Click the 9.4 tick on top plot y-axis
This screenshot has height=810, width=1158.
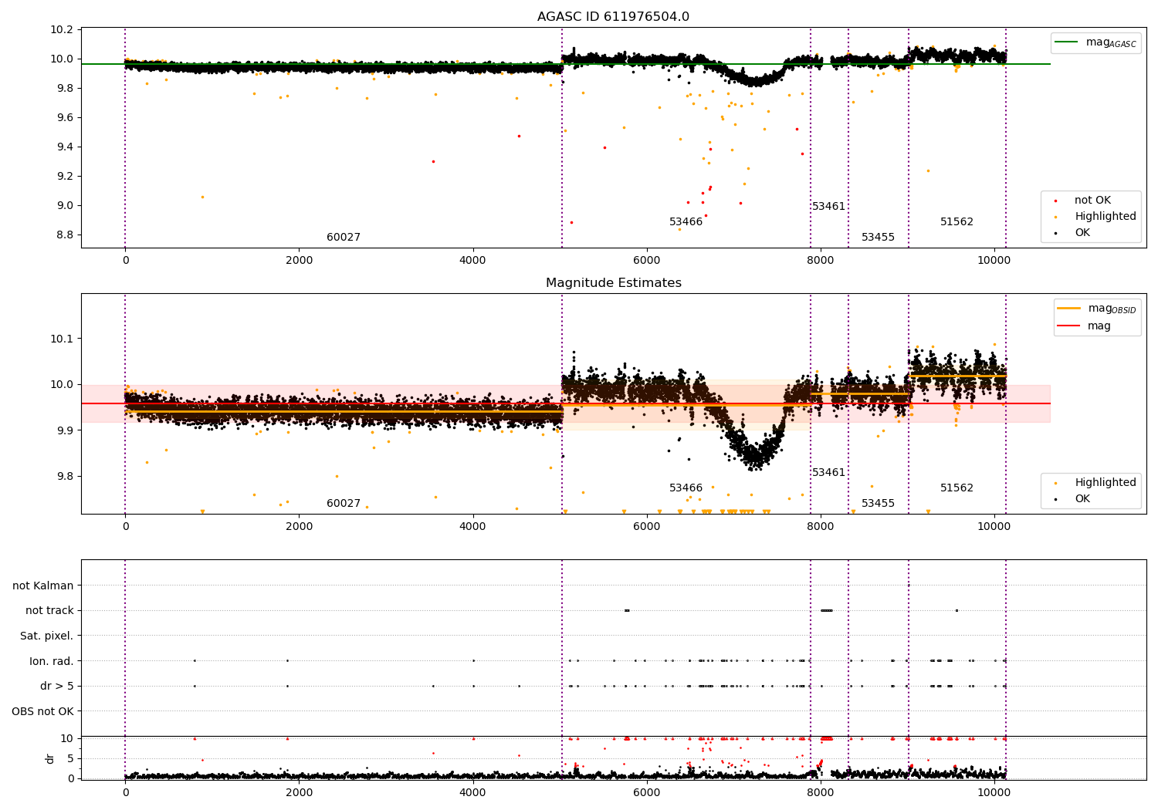[65, 147]
